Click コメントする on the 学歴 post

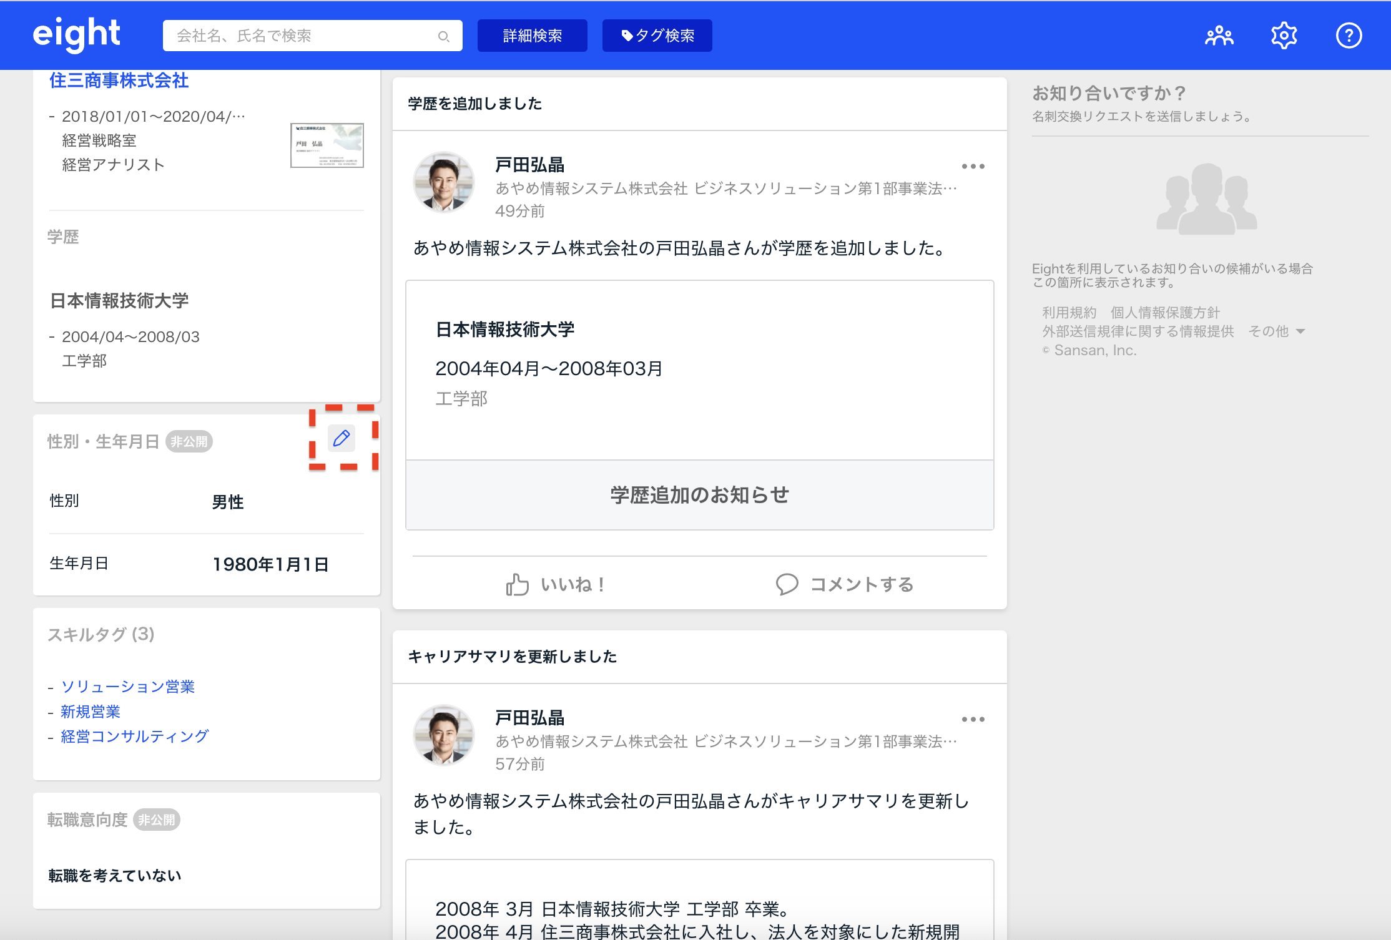click(844, 585)
